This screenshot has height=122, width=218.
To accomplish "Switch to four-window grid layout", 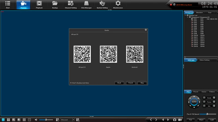I will tap(8, 120).
